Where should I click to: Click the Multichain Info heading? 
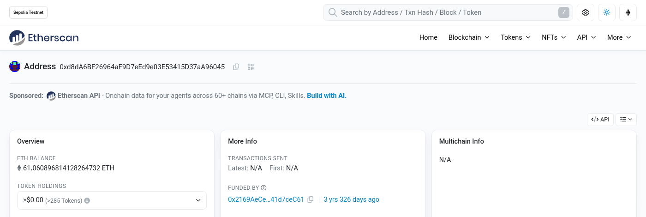(x=461, y=141)
